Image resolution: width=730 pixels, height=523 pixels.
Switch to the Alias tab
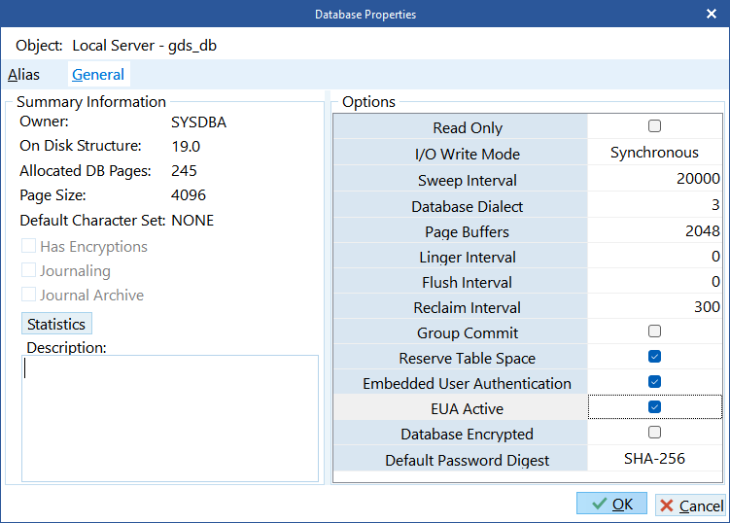(x=23, y=75)
